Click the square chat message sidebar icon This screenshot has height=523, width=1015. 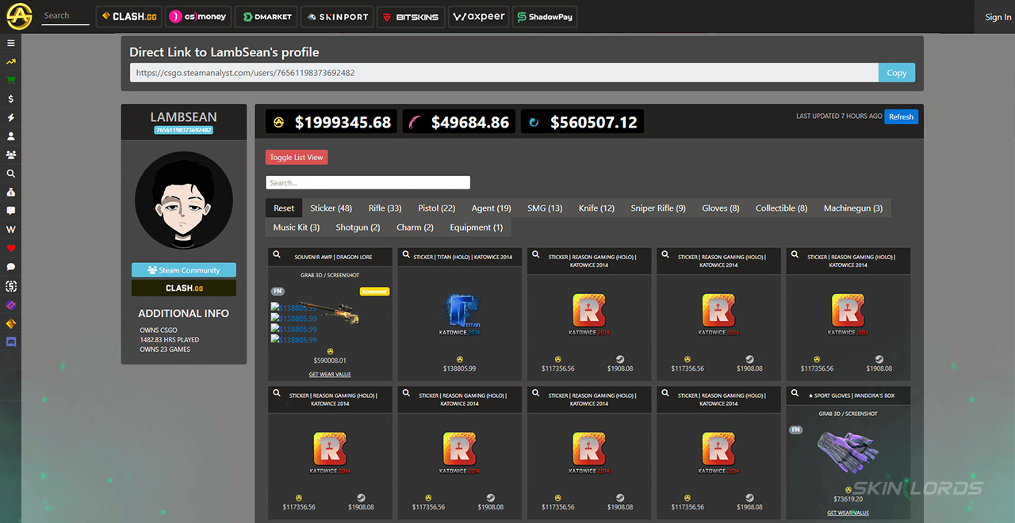point(11,211)
